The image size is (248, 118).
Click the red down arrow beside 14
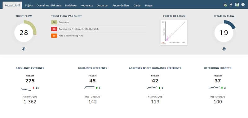click(x=33, y=88)
